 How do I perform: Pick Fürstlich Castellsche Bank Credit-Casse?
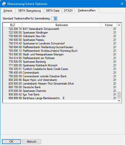pos(60,69)
